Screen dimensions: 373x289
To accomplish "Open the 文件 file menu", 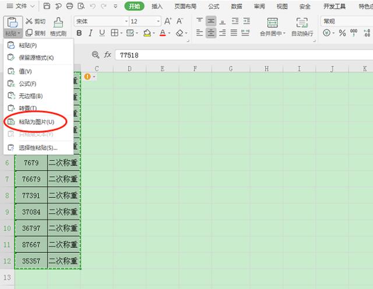I will pyautogui.click(x=20, y=6).
